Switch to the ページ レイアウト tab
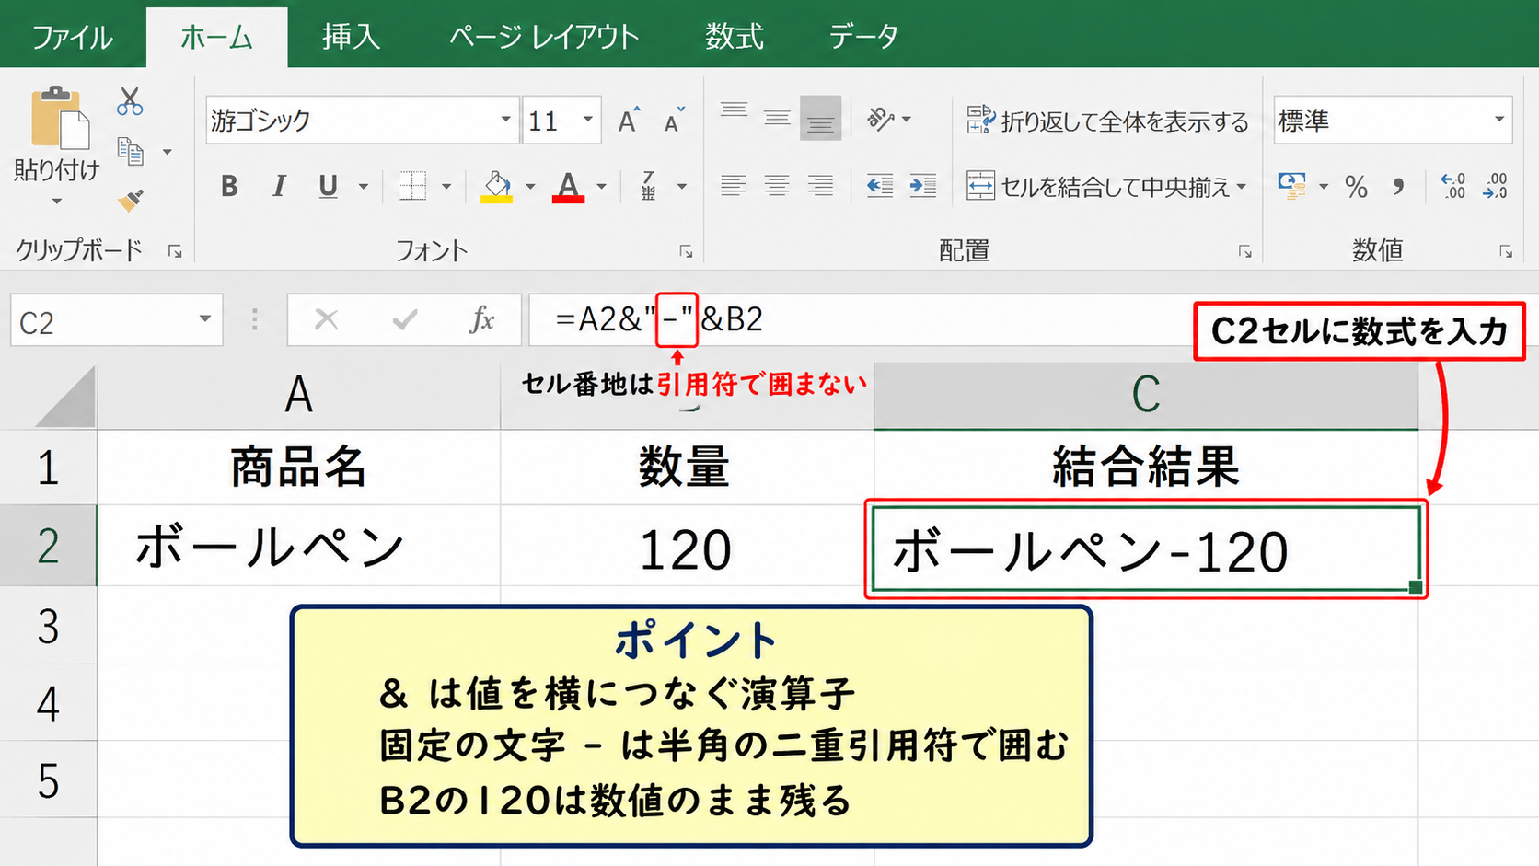This screenshot has width=1539, height=866. (x=544, y=37)
